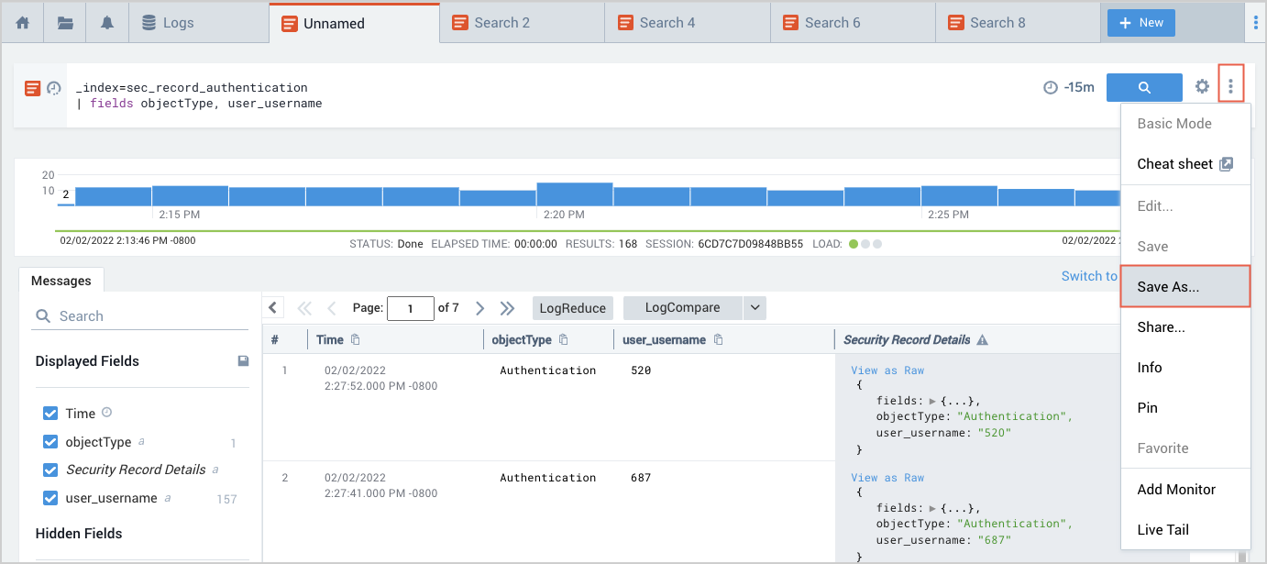
Task: Click the LogReduce button
Action: tap(572, 308)
